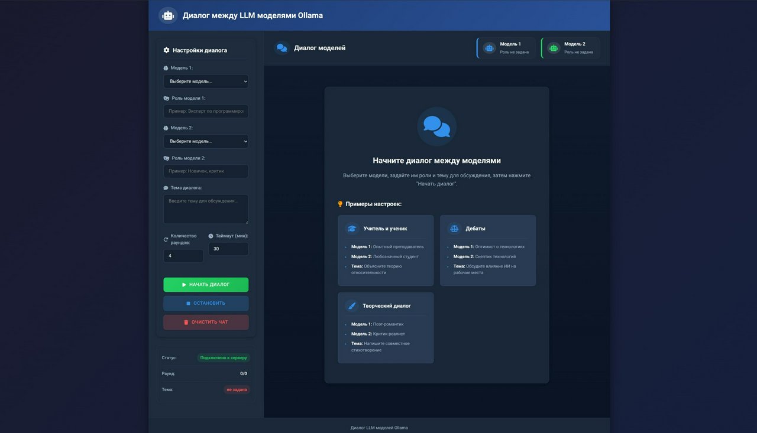Image resolution: width=757 pixels, height=433 pixels.
Task: Click the Таймаут minutes number field
Action: pyautogui.click(x=228, y=249)
